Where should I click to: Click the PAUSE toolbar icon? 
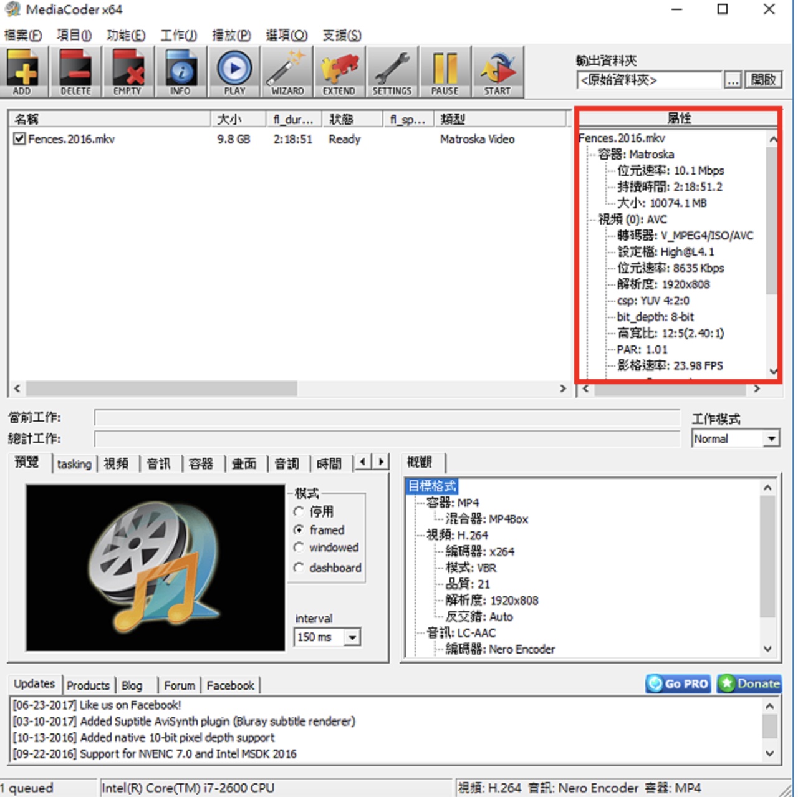[x=445, y=72]
